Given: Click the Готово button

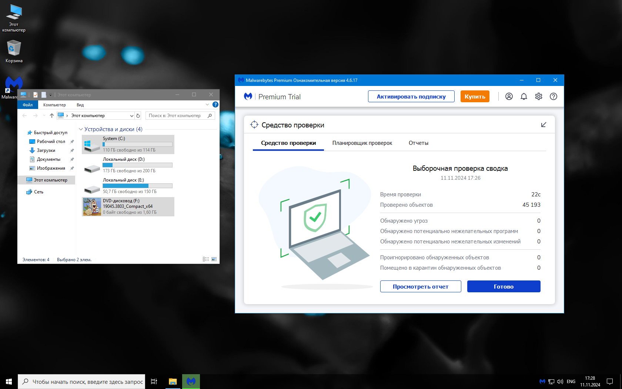Looking at the screenshot, I should pos(504,286).
